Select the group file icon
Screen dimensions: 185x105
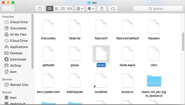tap(75, 54)
